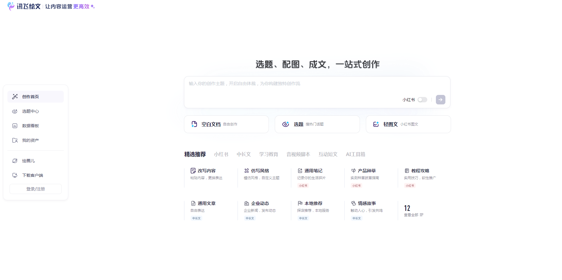Open 查看全部 to see all templates
Screen dimensions: 562x280
[x=411, y=214]
